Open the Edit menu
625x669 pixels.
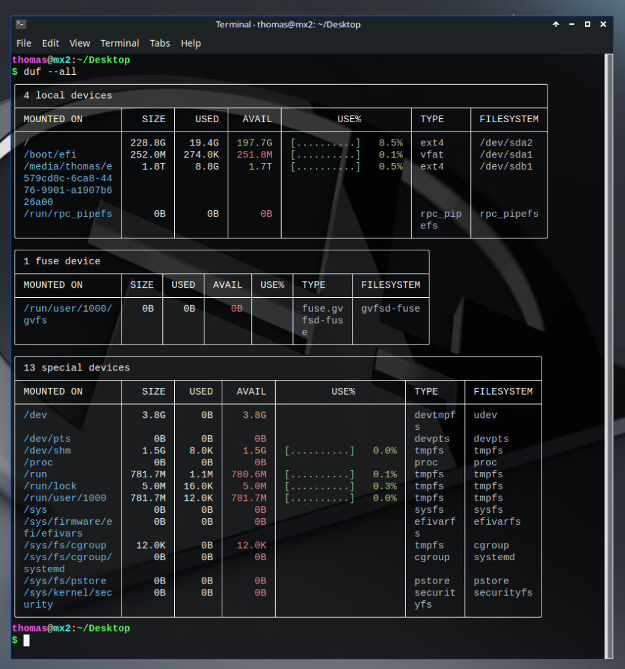pos(51,43)
